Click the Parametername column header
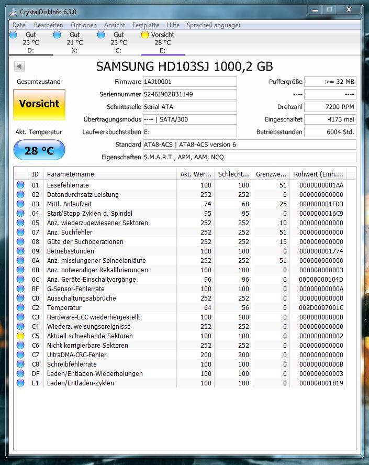The height and width of the screenshot is (465, 369). [110, 174]
